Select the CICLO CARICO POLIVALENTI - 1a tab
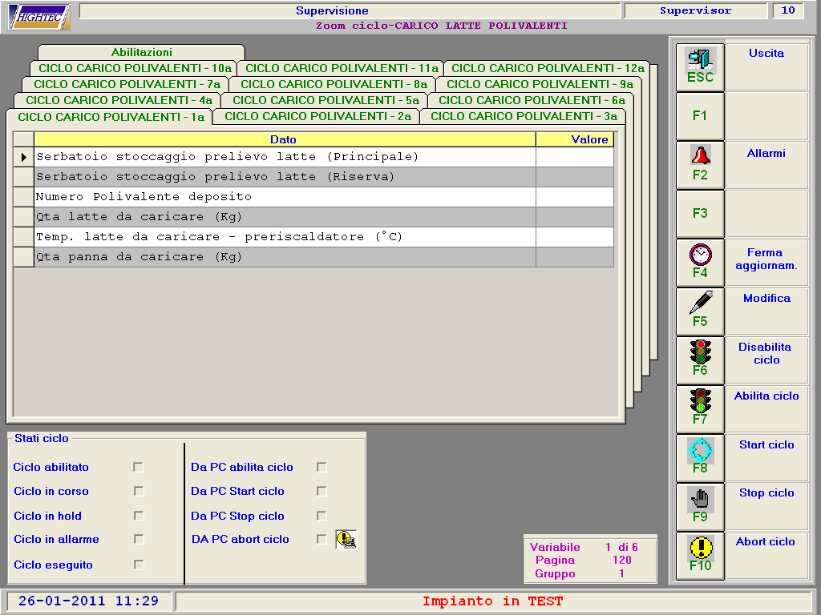Screen dimensions: 821x615 tap(111, 117)
